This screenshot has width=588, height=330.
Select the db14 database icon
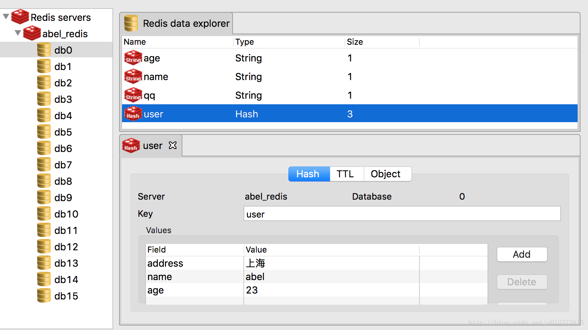pyautogui.click(x=44, y=279)
